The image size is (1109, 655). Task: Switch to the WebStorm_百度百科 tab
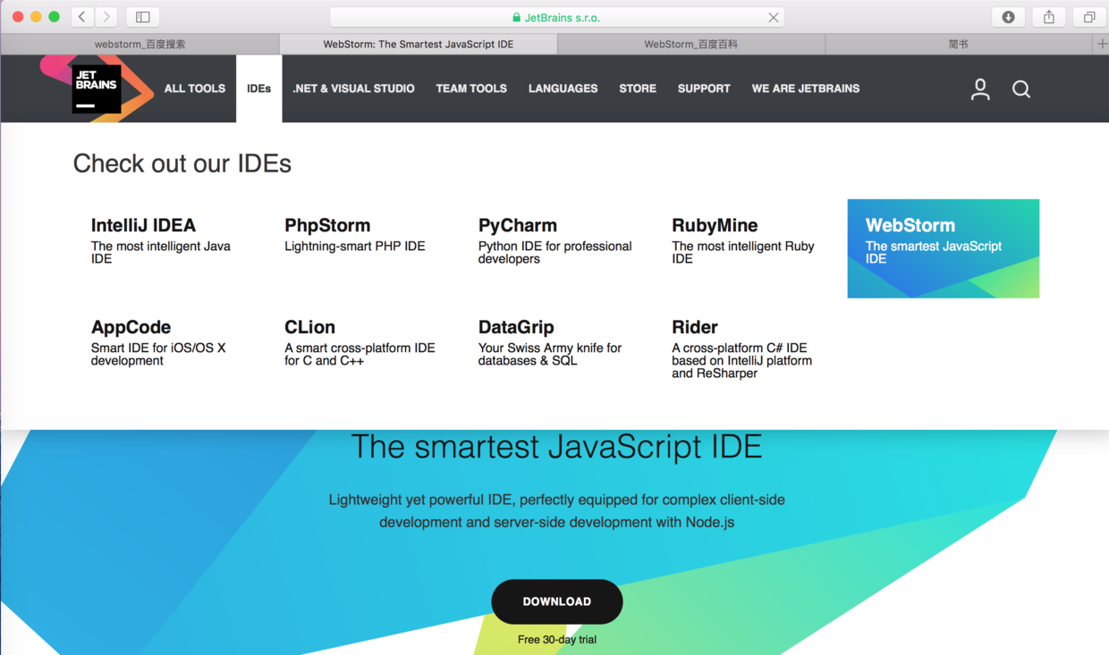pos(691,44)
